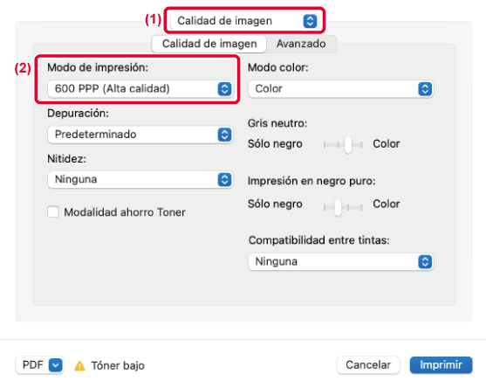This screenshot has width=486, height=388.
Task: Click arrows on top Calidad de imagen popup
Action: [310, 21]
